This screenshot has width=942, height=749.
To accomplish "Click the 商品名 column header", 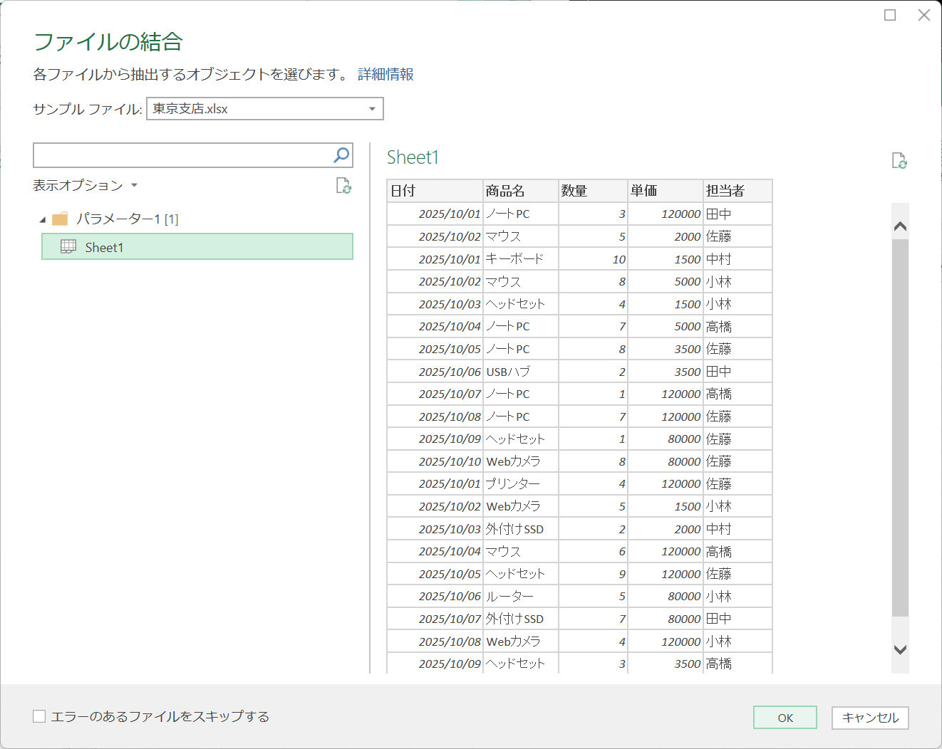I will 507,190.
